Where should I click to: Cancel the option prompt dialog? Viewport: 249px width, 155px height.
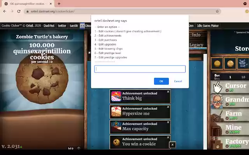[178, 81]
